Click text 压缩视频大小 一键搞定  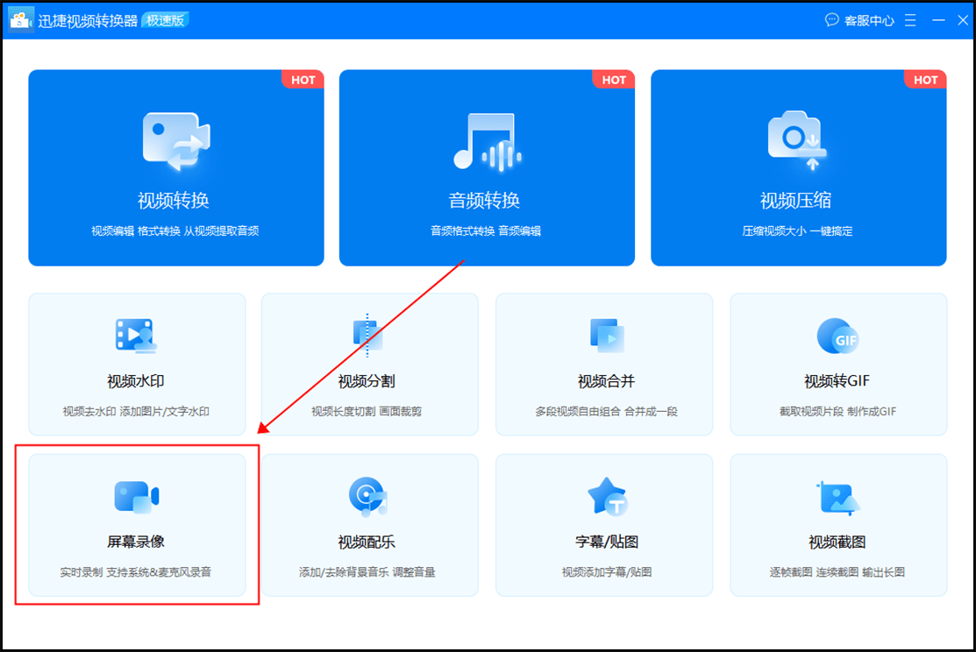tap(797, 230)
